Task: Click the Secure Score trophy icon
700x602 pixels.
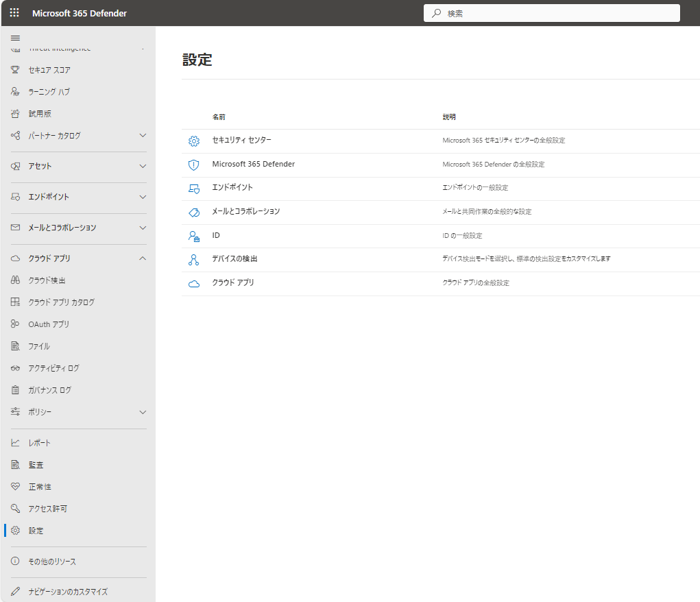Action: [15, 70]
